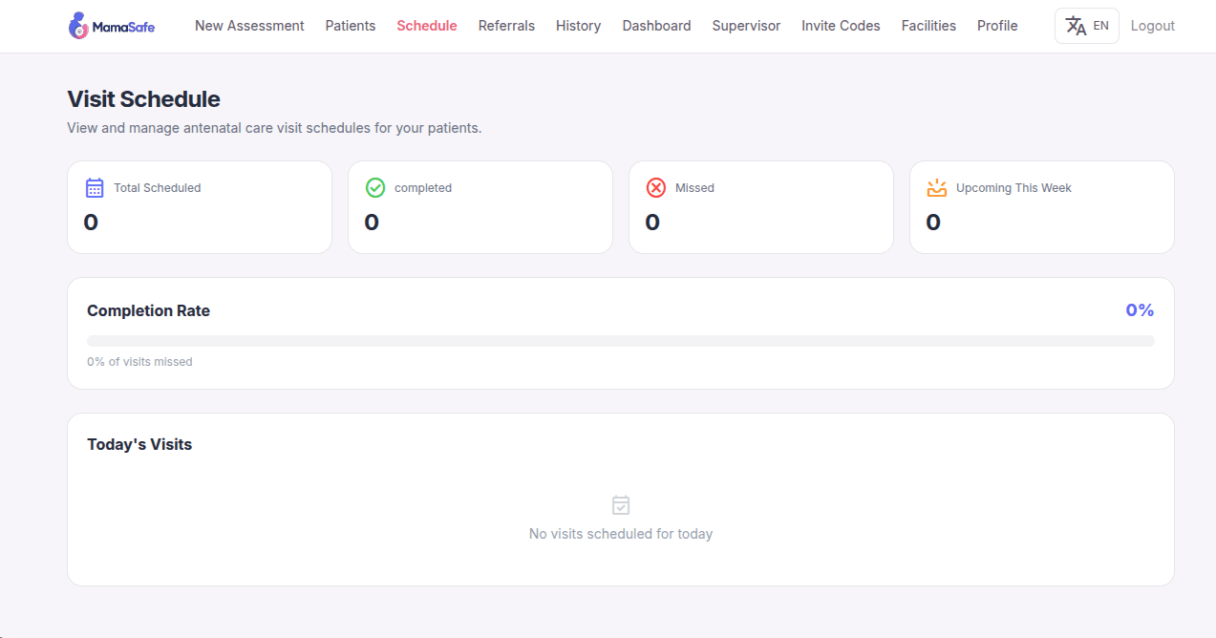This screenshot has width=1216, height=638.
Task: Click the "Today's Visits" heading
Action: (x=139, y=444)
